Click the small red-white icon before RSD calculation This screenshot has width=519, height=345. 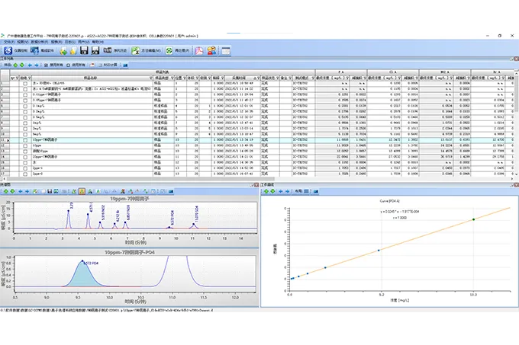(x=92, y=65)
